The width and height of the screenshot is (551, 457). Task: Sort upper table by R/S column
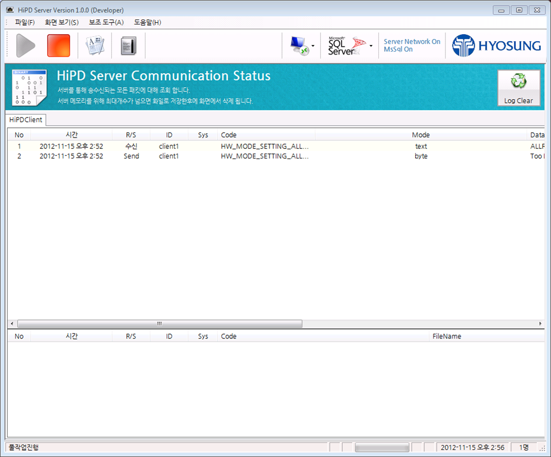click(131, 135)
